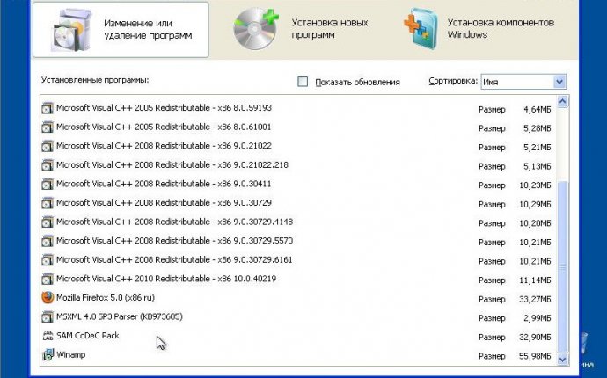Open the 'Сортировка' combo box showing 'Имя'
The image size is (607, 378).
[523, 82]
